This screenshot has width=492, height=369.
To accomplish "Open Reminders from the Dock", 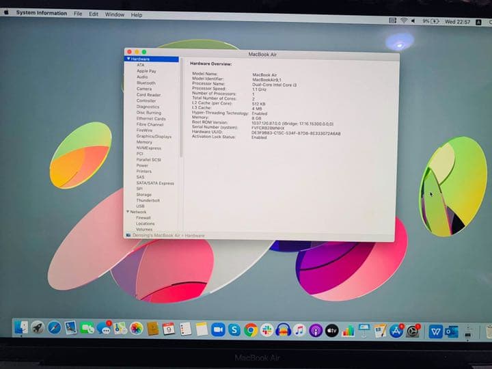I will (x=185, y=329).
